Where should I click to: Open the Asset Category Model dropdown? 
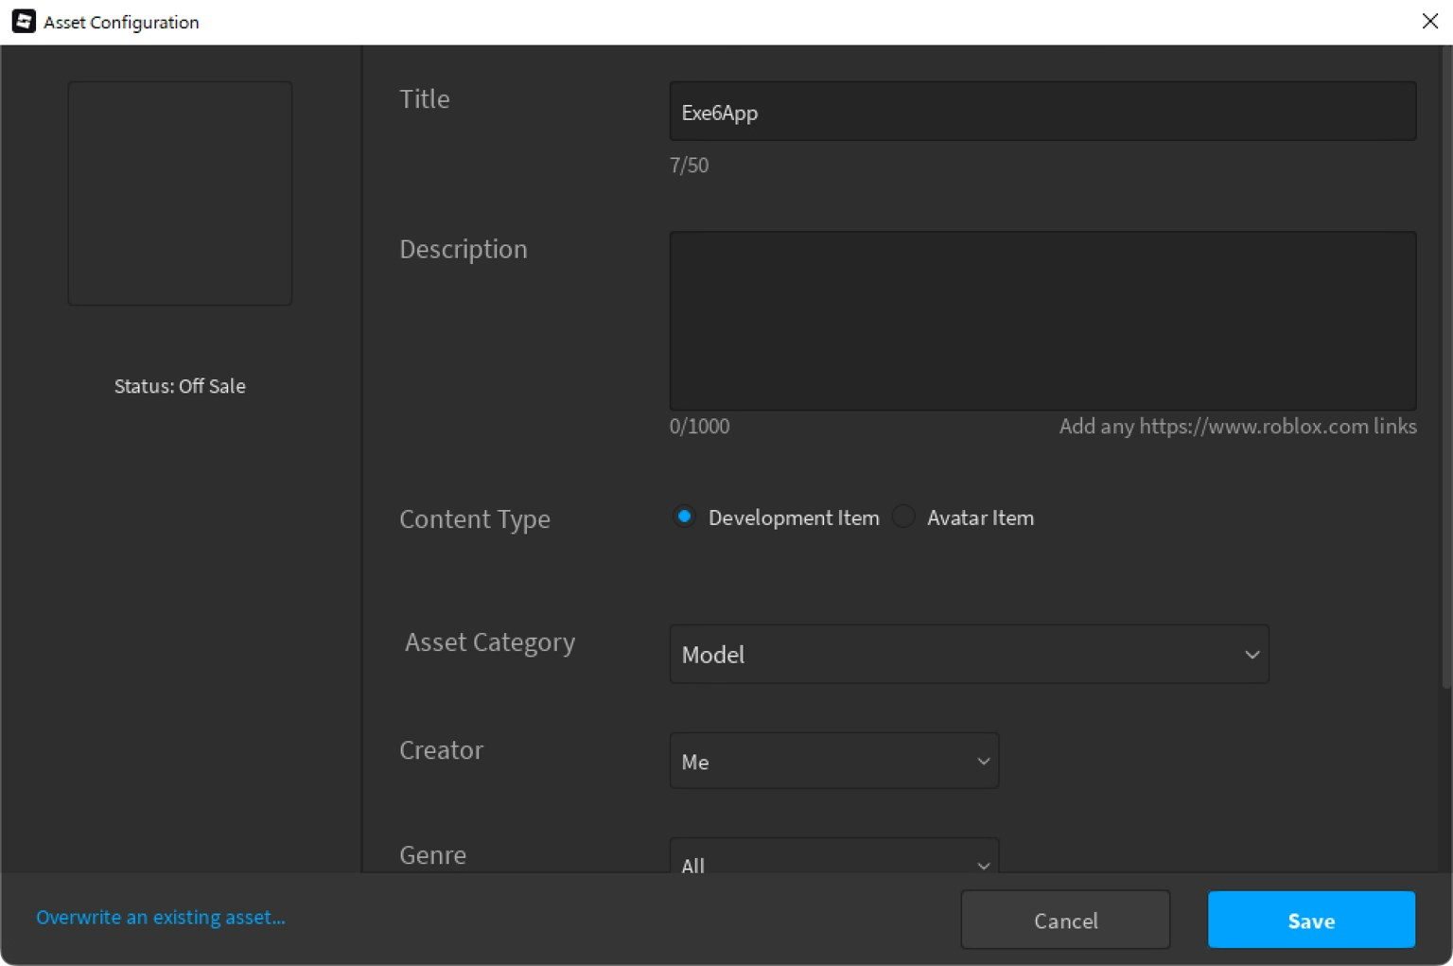pos(969,654)
